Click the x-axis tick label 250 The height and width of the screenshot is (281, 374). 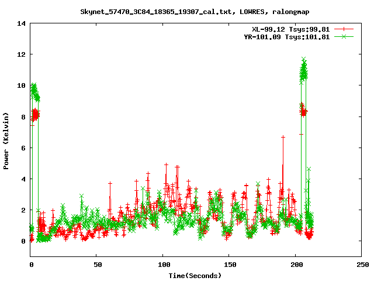click(362, 265)
